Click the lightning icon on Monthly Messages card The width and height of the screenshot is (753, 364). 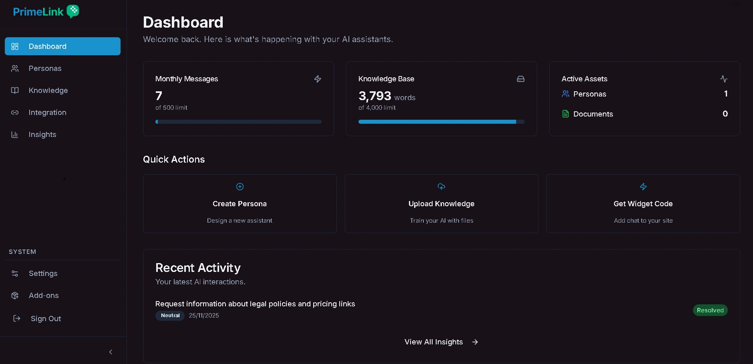pyautogui.click(x=318, y=79)
